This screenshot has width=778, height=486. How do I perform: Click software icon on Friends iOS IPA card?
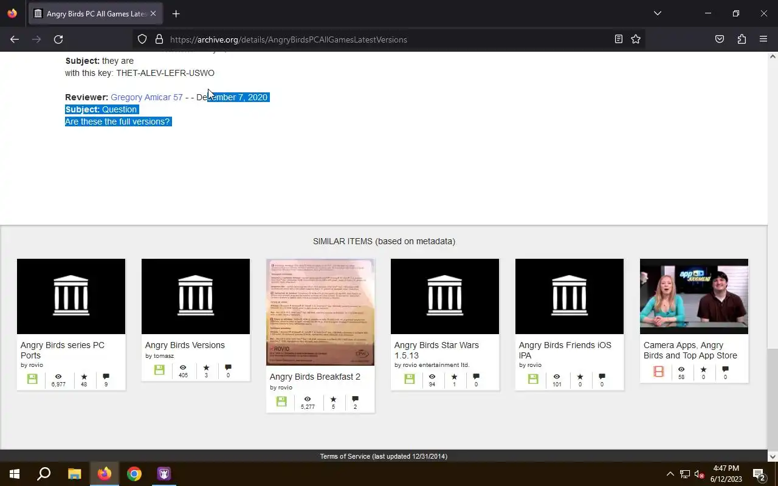pyautogui.click(x=533, y=379)
